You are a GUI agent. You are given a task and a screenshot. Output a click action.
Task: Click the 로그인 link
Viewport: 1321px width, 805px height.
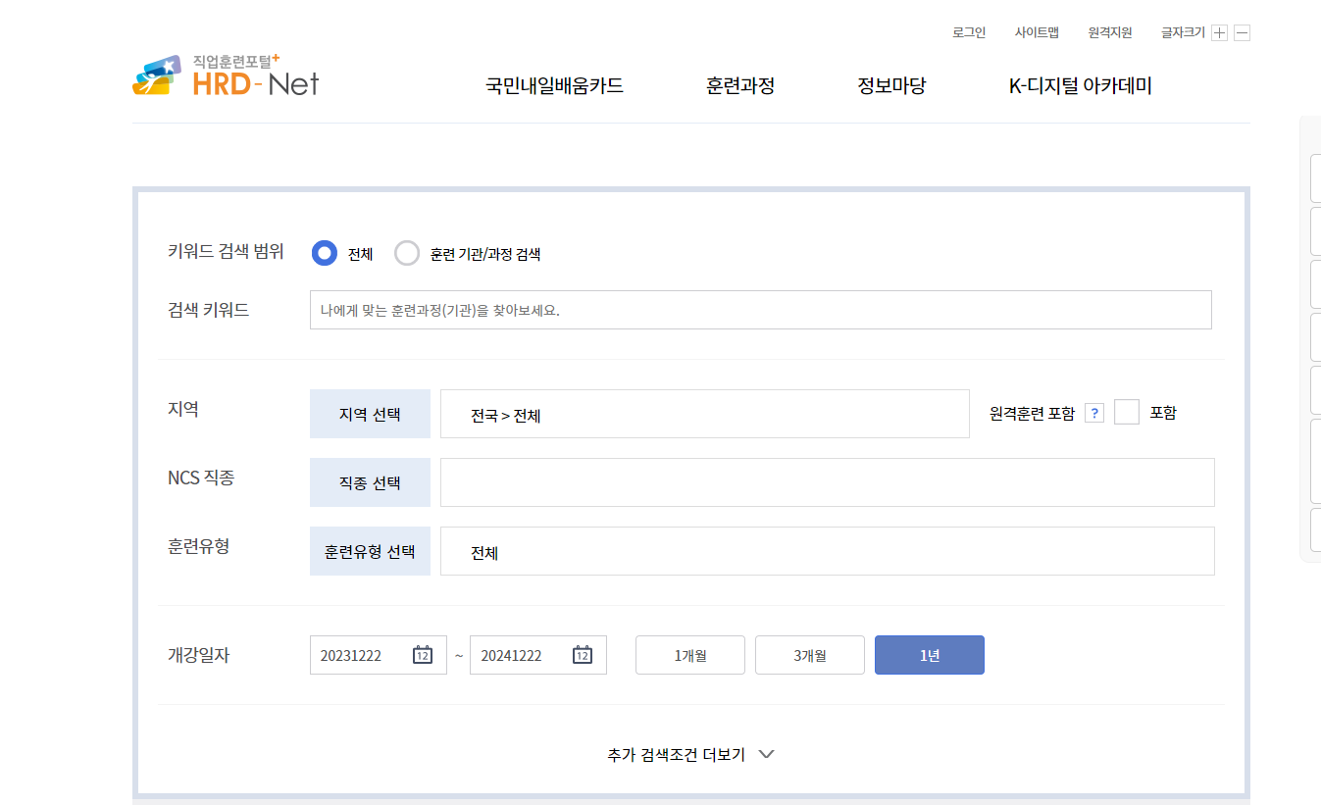[969, 32]
